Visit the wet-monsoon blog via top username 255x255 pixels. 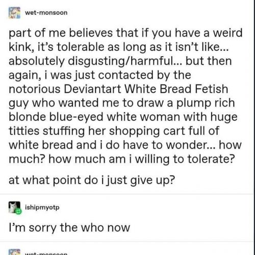tap(46, 13)
